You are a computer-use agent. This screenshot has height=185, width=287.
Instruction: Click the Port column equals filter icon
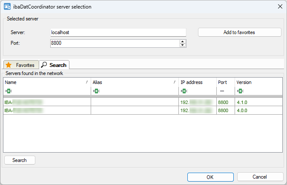(222, 91)
